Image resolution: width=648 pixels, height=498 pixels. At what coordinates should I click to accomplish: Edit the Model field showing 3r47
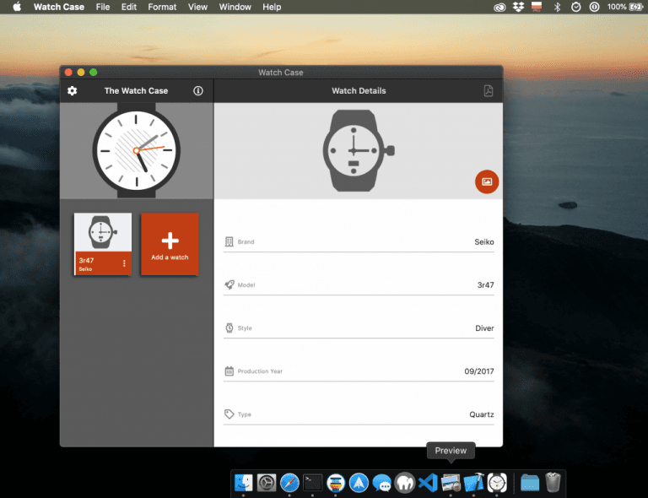click(x=359, y=285)
